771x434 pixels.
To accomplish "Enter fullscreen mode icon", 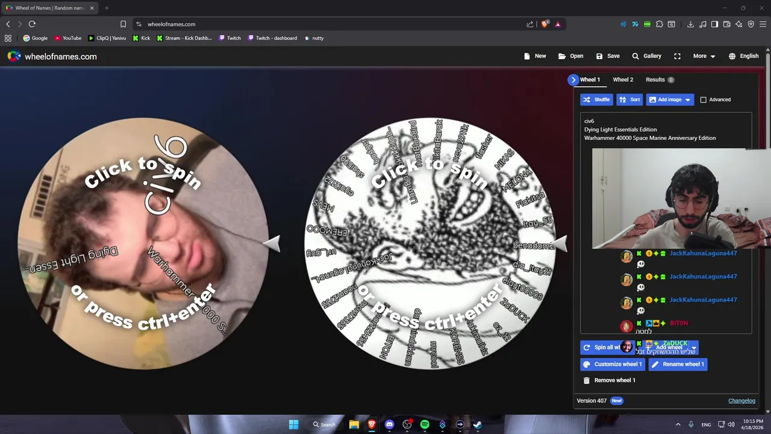I will (x=677, y=56).
